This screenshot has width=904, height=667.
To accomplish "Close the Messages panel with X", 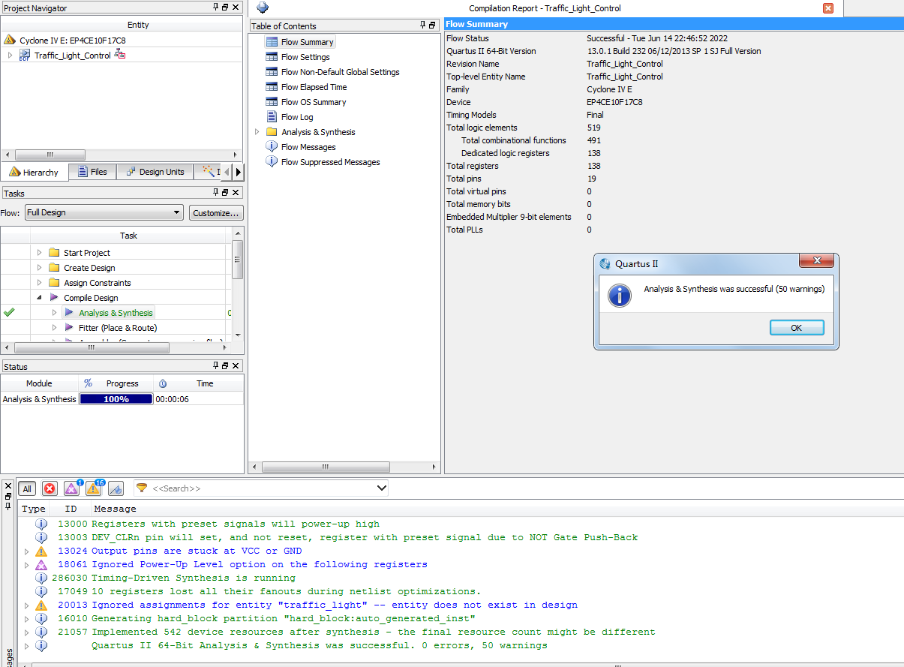I will click(8, 485).
